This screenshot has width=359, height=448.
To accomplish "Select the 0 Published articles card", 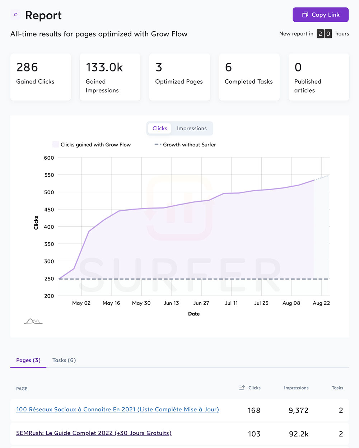I will (319, 77).
